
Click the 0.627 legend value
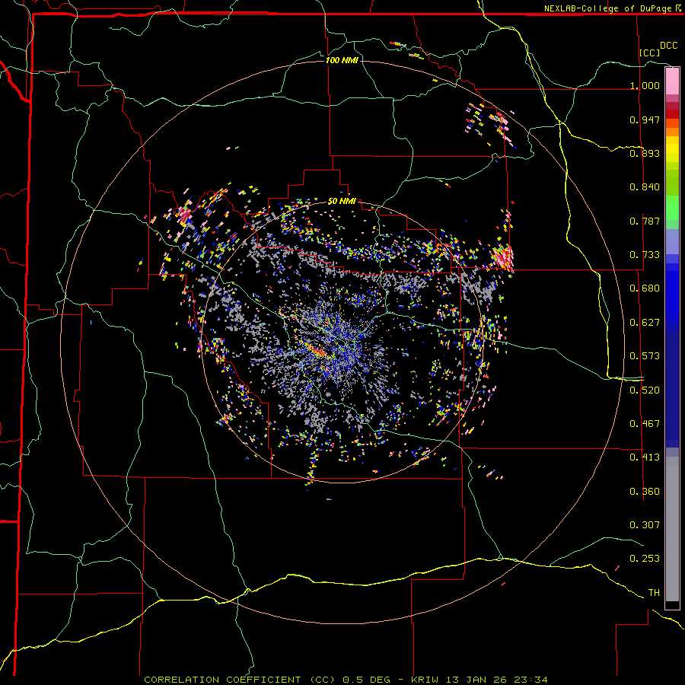tap(645, 323)
